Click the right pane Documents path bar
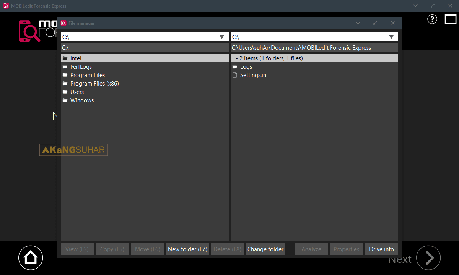The height and width of the screenshot is (275, 459). click(314, 47)
